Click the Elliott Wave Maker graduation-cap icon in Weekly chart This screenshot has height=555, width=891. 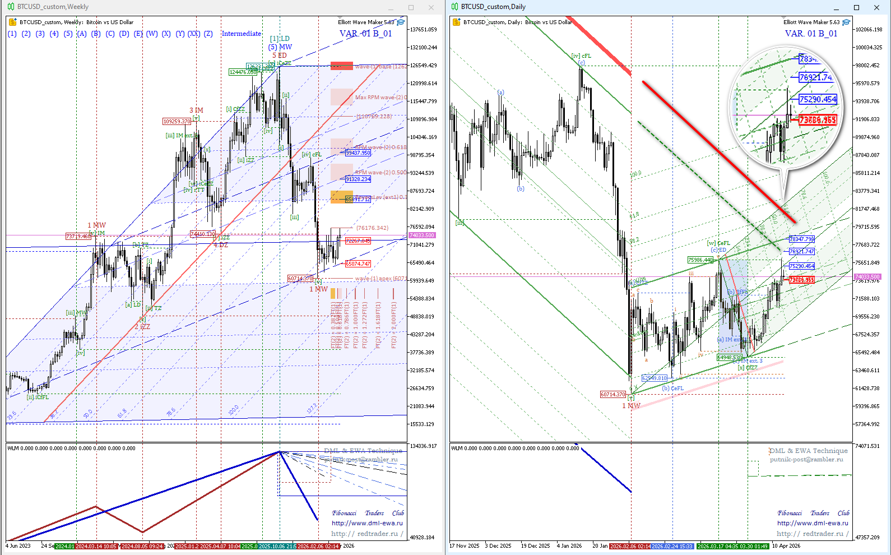(401, 22)
